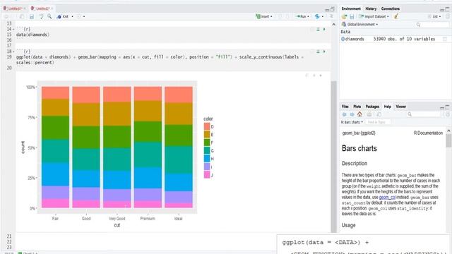
Task: Open the Insert chunk dropdown
Action: (264, 17)
